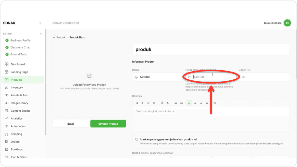This screenshot has height=167, width=297.
Task: Click the Toko Skincare account name
Action: (272, 23)
